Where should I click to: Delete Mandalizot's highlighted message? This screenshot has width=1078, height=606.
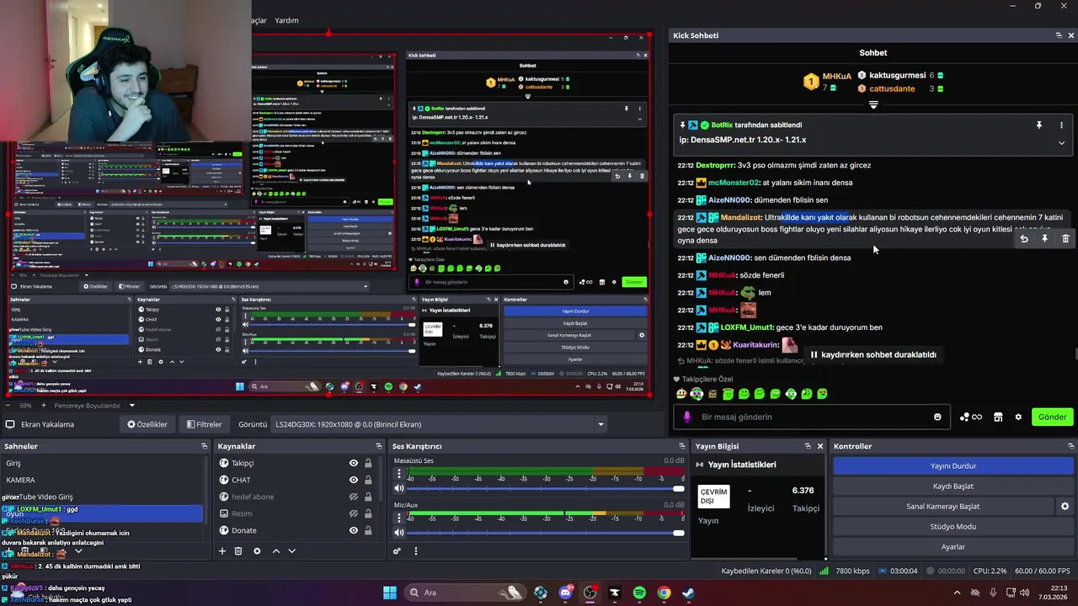point(1065,239)
